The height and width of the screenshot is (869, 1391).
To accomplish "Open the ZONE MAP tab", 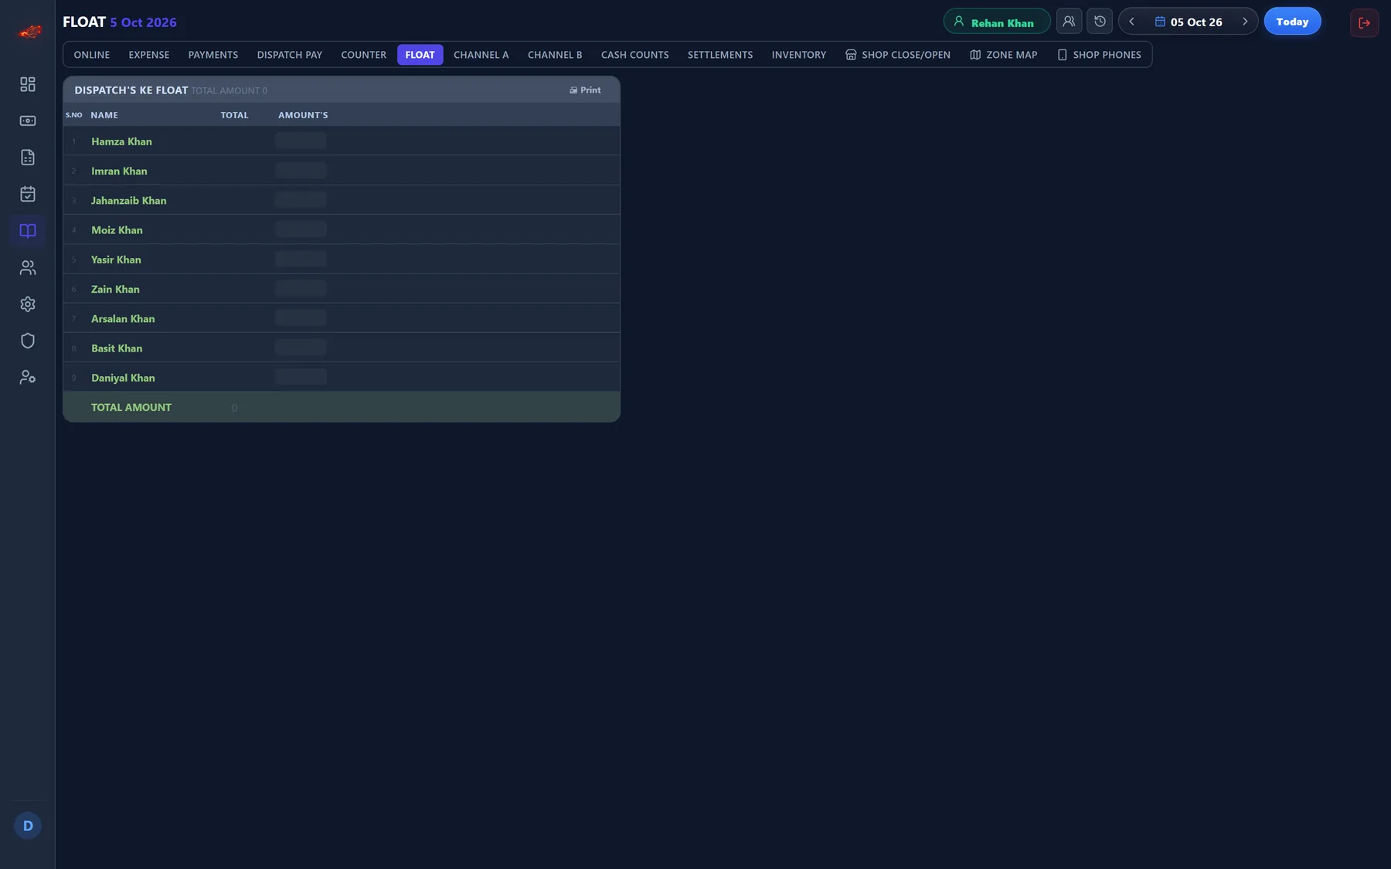I will pos(1004,55).
